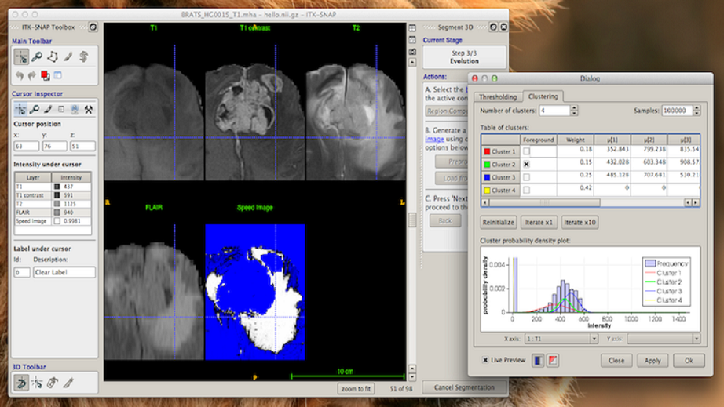Click the Number of clusters stepper arrows
724x407 pixels.
574,111
